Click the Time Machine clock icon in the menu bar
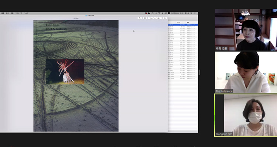Screen dimensions: 277x147 (x=153, y=13)
